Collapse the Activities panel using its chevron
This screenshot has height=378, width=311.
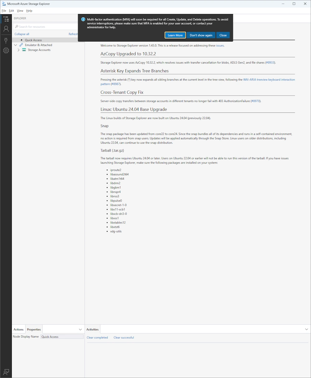(x=306, y=329)
